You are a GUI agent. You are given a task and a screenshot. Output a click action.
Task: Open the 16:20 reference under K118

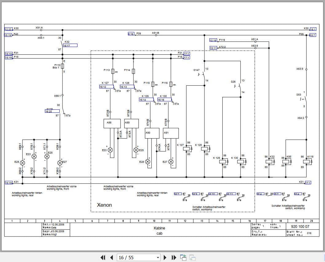click(52, 111)
